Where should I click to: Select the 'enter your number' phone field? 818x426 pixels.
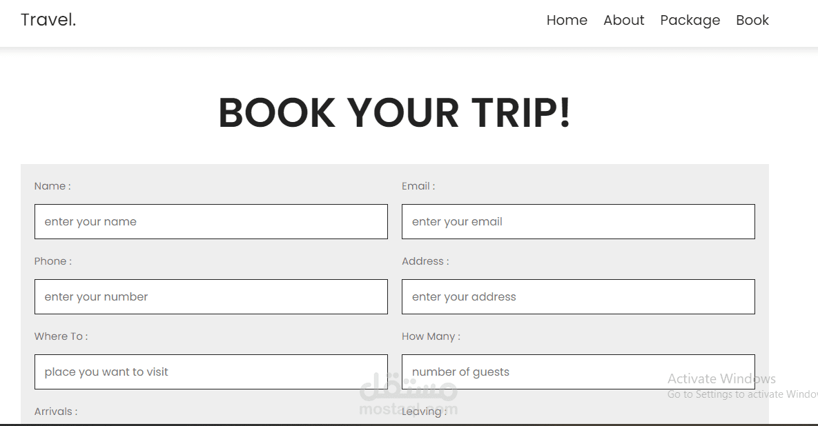pyautogui.click(x=211, y=296)
